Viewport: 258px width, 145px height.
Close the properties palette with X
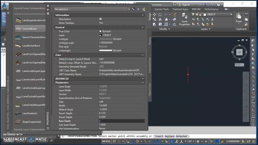(x=48, y=6)
